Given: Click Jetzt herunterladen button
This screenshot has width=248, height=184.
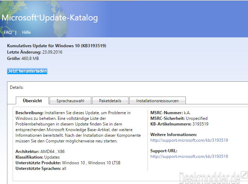Looking at the screenshot, I should tap(27, 71).
